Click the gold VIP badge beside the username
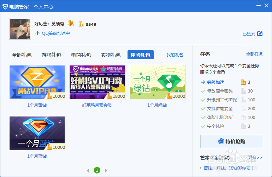The height and width of the screenshot is (177, 272). [71, 23]
